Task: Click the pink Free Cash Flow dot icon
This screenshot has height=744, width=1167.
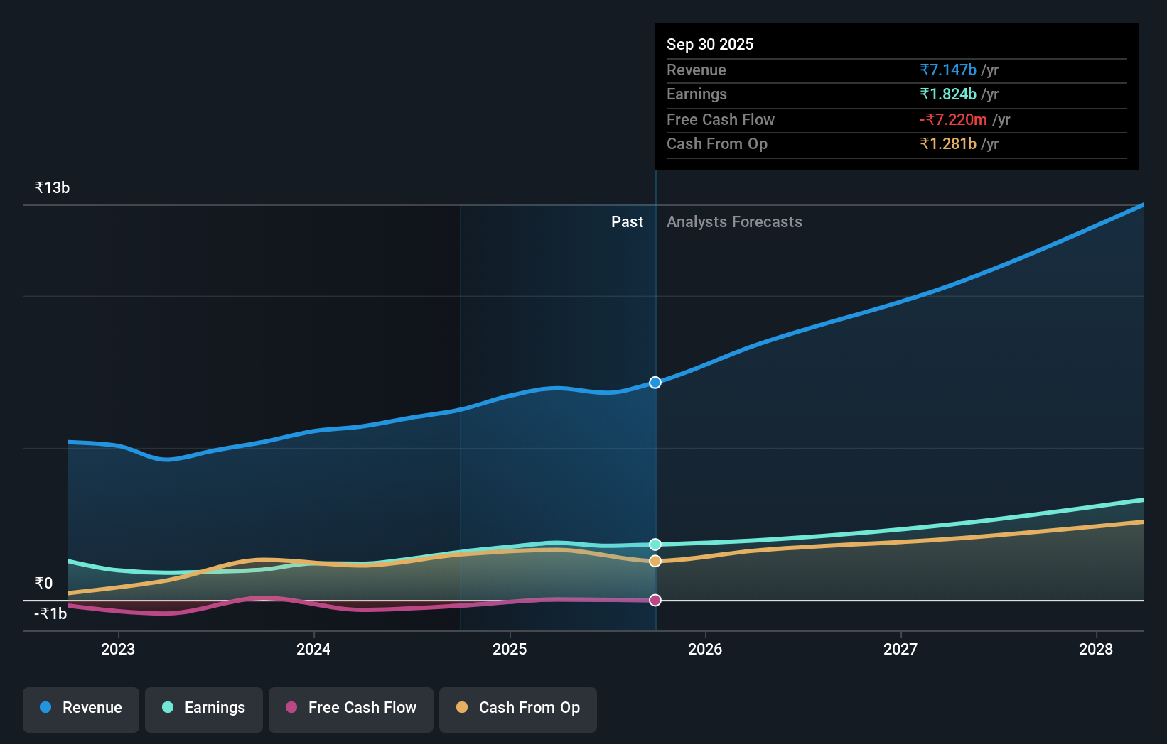Action: (291, 708)
